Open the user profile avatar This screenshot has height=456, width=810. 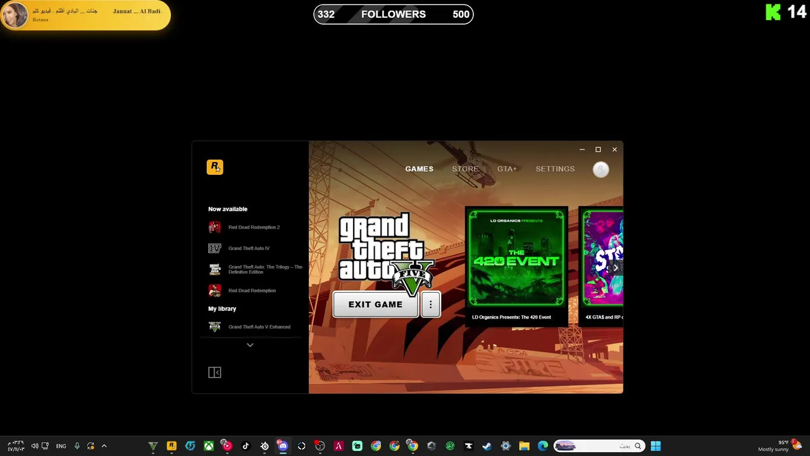point(601,169)
